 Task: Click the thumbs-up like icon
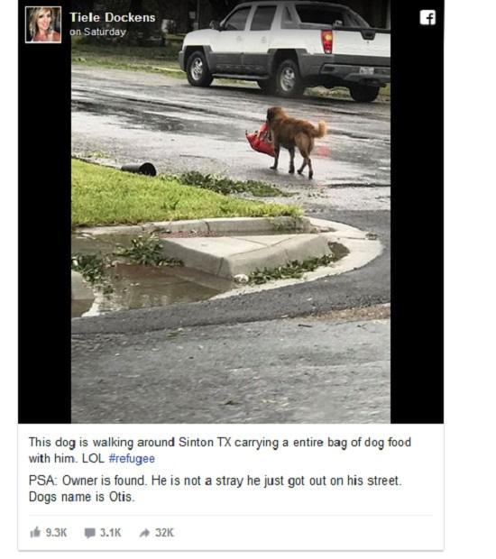pyautogui.click(x=35, y=533)
